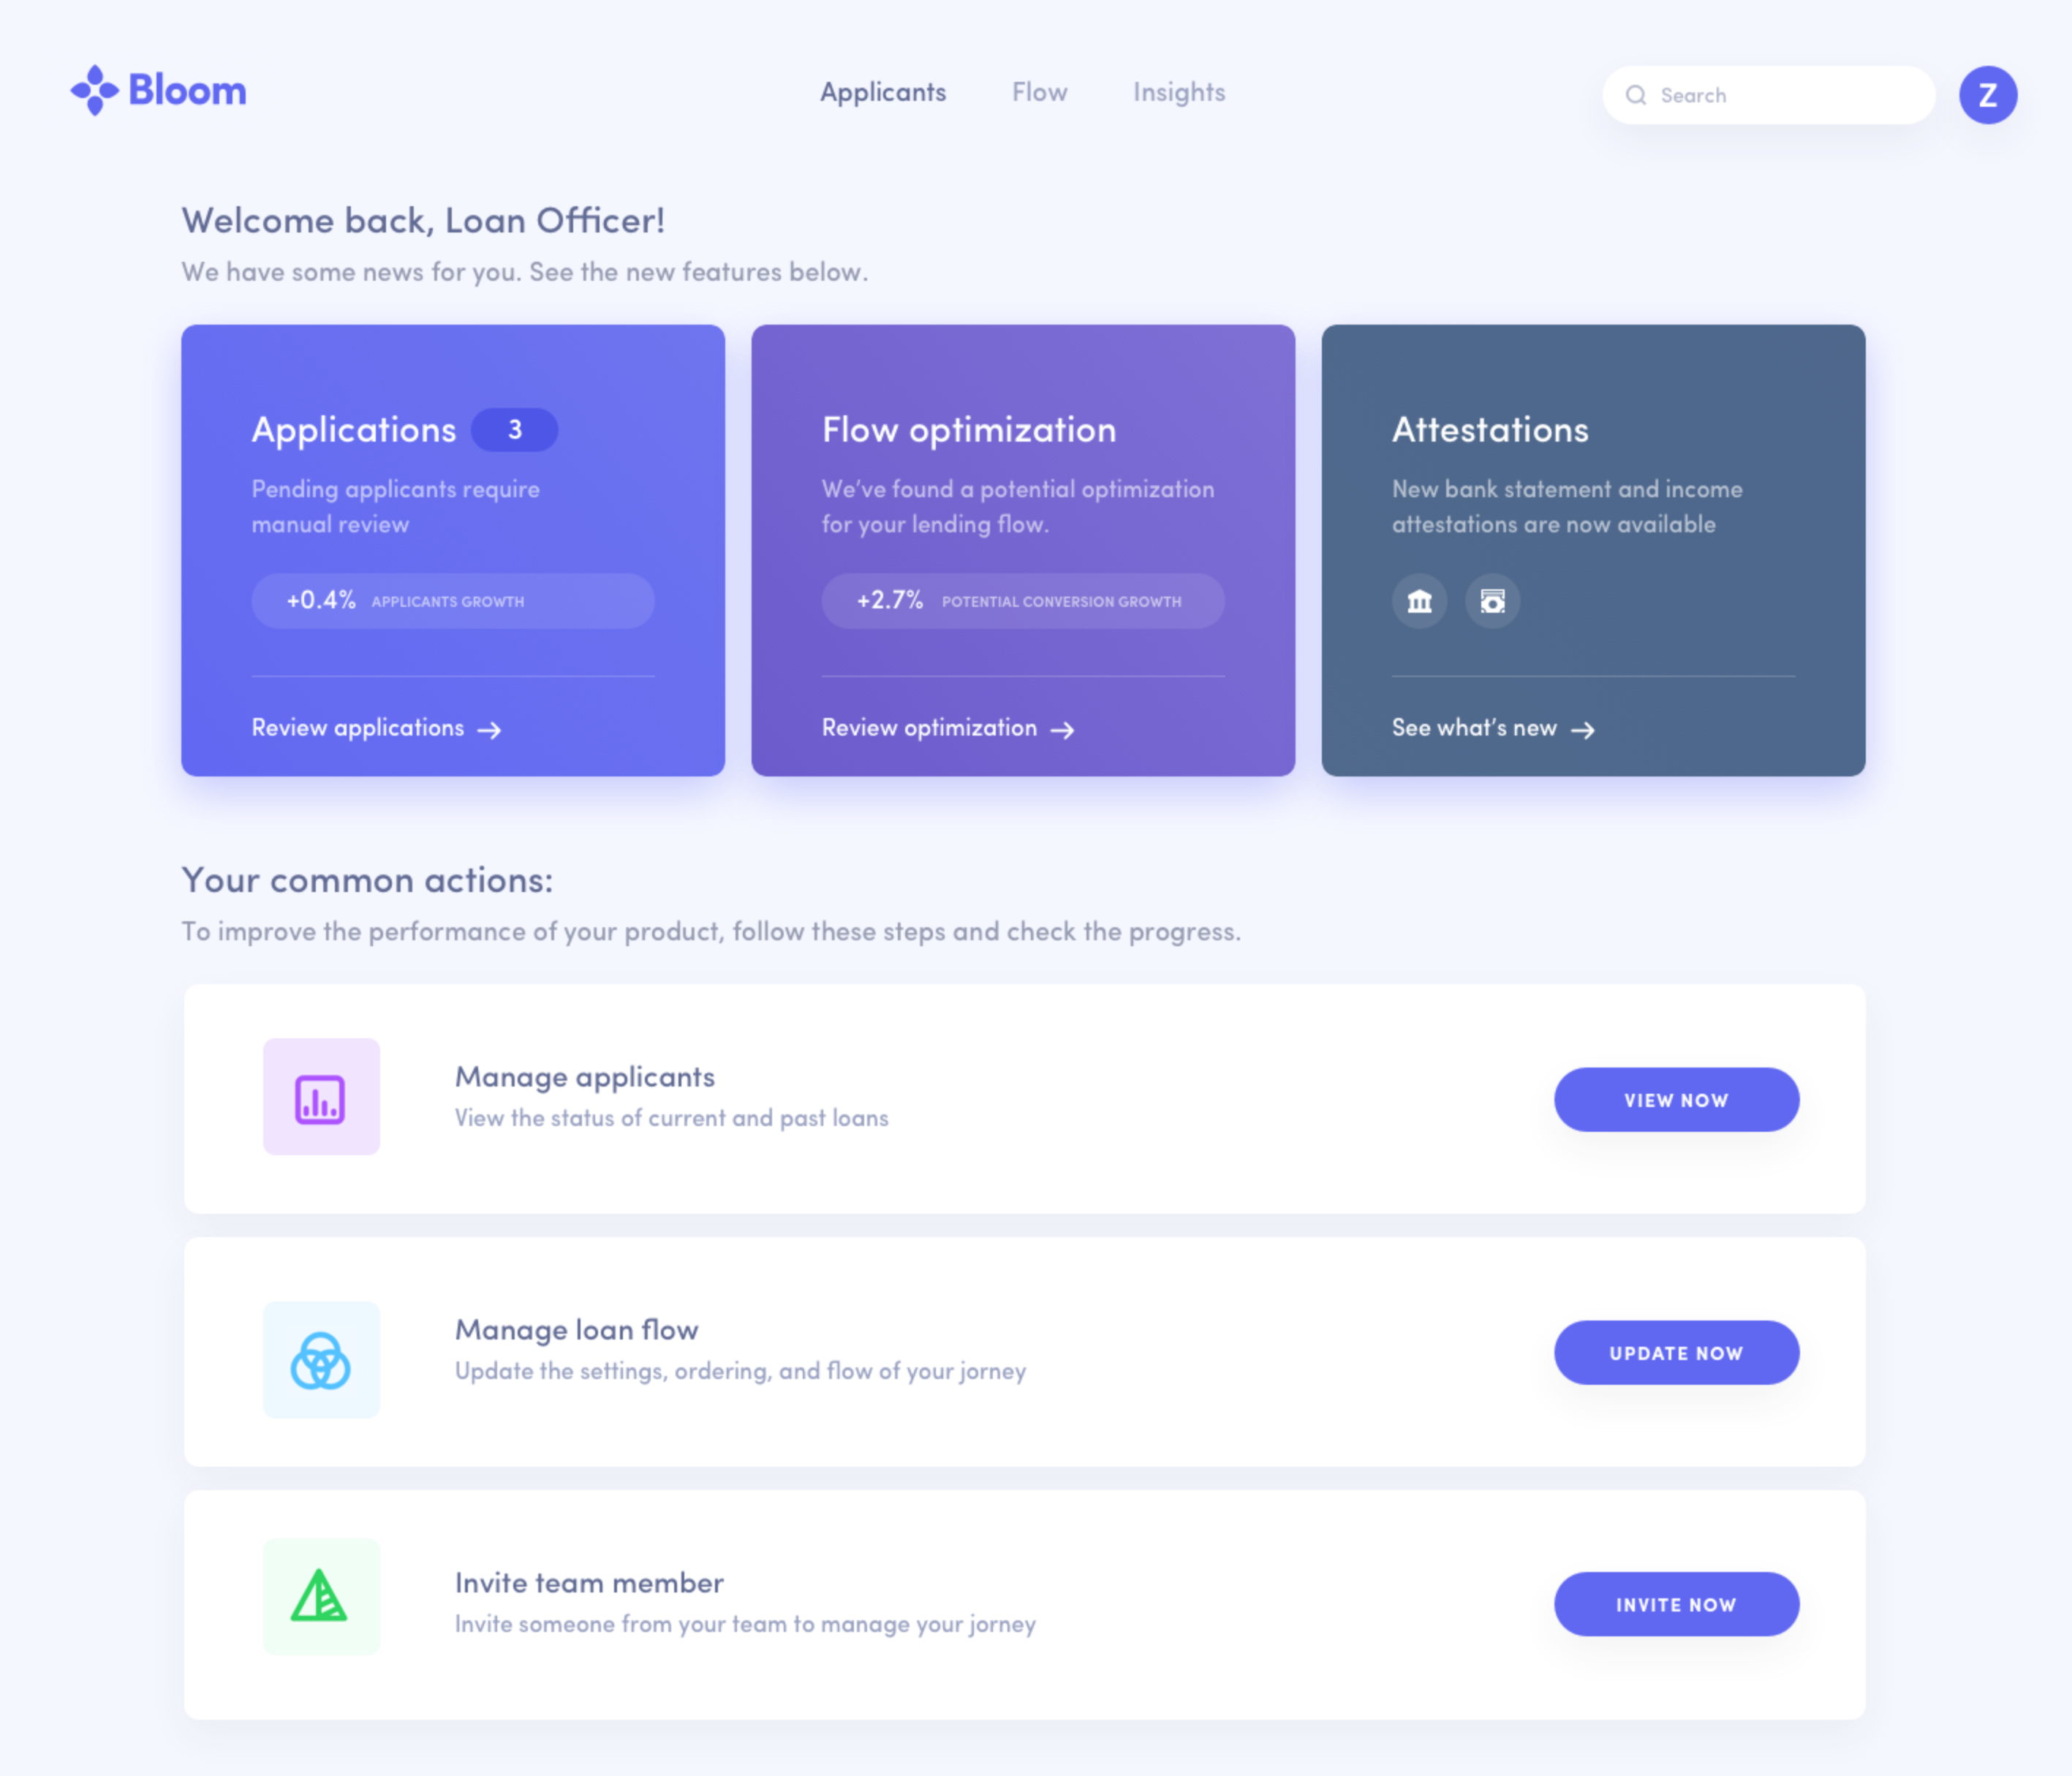Click the overlapping circles loan flow icon

click(319, 1360)
